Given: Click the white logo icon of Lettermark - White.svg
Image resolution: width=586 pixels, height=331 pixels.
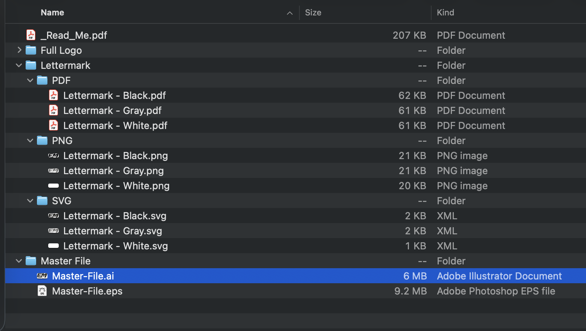Looking at the screenshot, I should click(53, 246).
